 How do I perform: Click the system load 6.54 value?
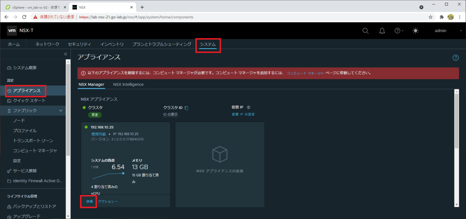coord(118,167)
